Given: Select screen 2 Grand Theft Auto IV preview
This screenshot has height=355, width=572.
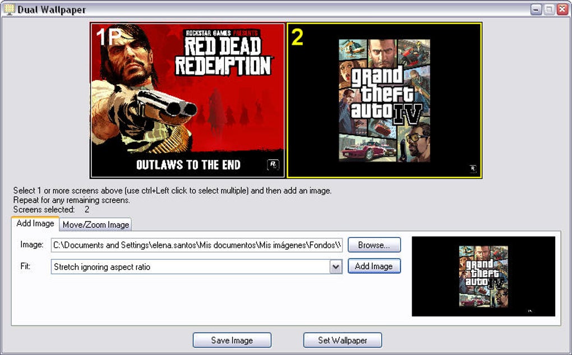Looking at the screenshot, I should click(x=385, y=100).
